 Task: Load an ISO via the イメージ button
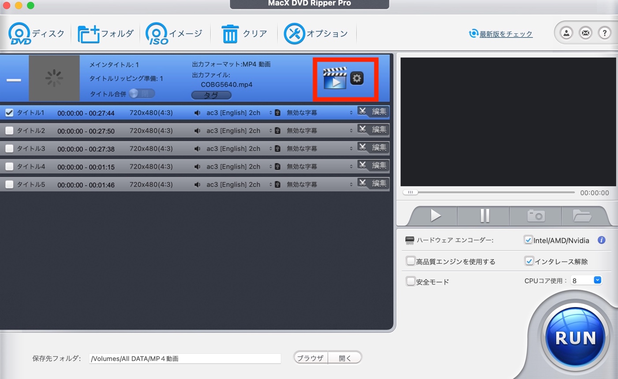[174, 33]
